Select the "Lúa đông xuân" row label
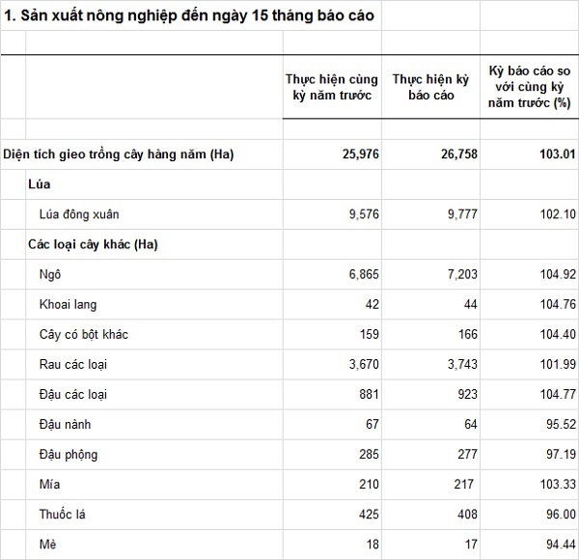 (x=79, y=213)
